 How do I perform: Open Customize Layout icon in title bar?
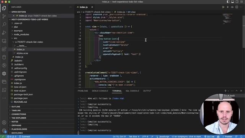click(242, 2)
